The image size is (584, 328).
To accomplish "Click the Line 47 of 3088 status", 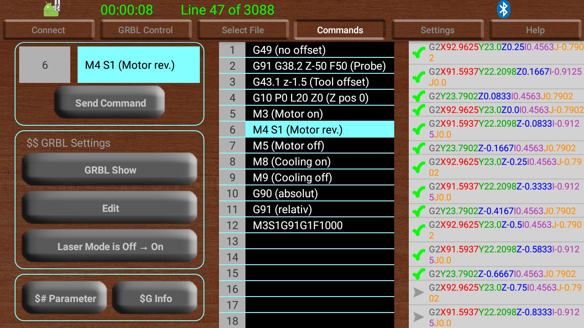I will 227,10.
